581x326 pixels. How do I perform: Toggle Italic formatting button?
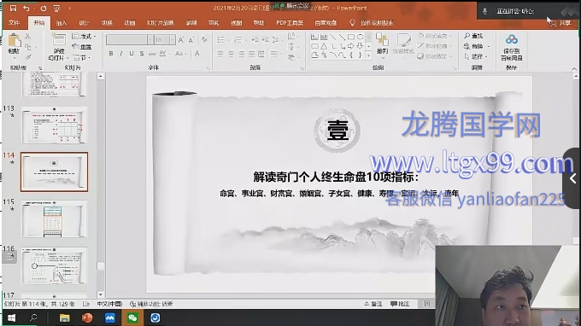(x=121, y=54)
